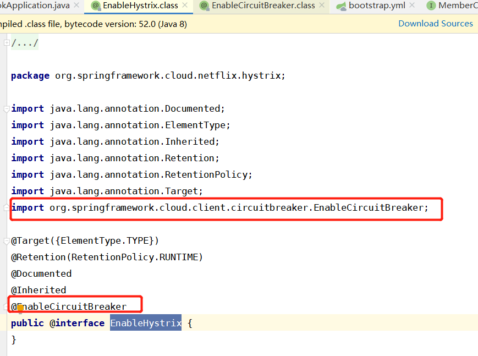This screenshot has width=478, height=356.
Task: Click the highlighted EnableHystrix interface name
Action: tap(146, 323)
